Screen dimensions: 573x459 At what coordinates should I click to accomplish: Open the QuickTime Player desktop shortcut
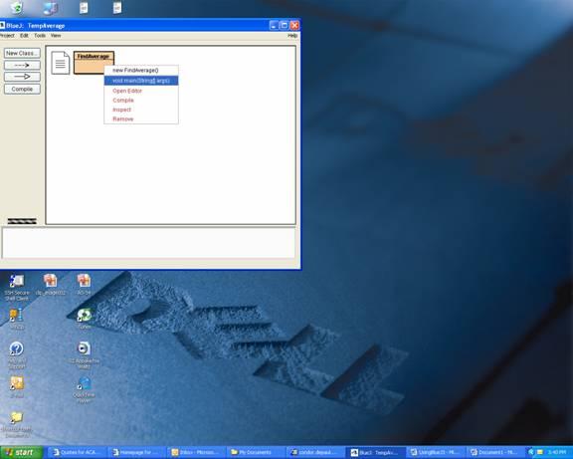click(84, 390)
